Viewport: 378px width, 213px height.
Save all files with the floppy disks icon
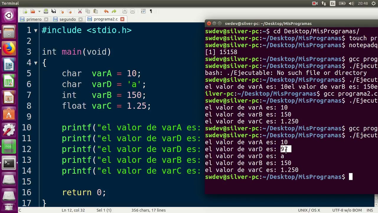[x=53, y=11]
